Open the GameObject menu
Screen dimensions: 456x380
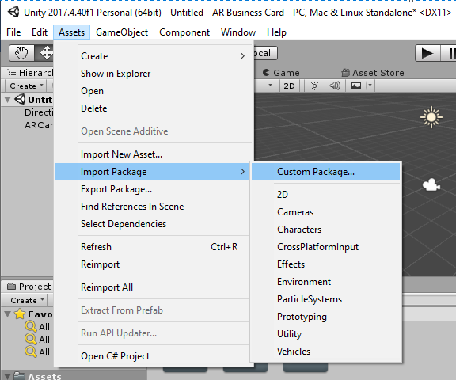point(122,32)
